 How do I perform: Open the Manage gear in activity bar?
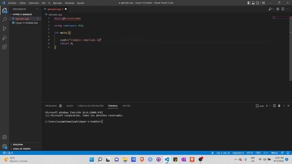point(5,146)
